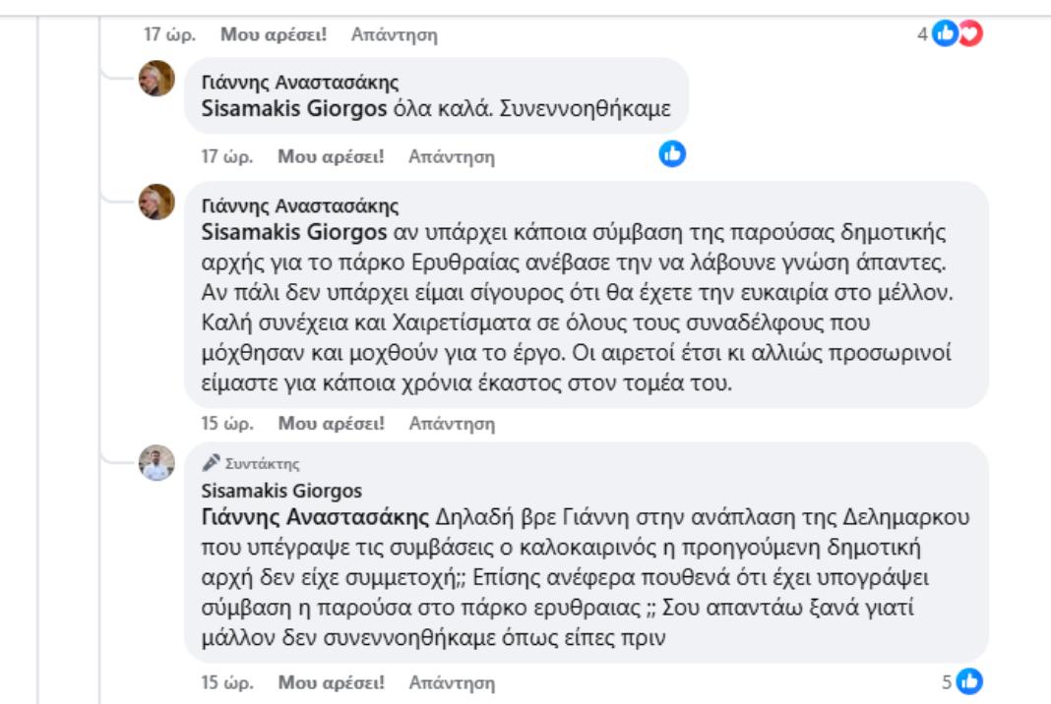Open the Sisamakis Giorgos mention in the long comment

click(x=293, y=232)
